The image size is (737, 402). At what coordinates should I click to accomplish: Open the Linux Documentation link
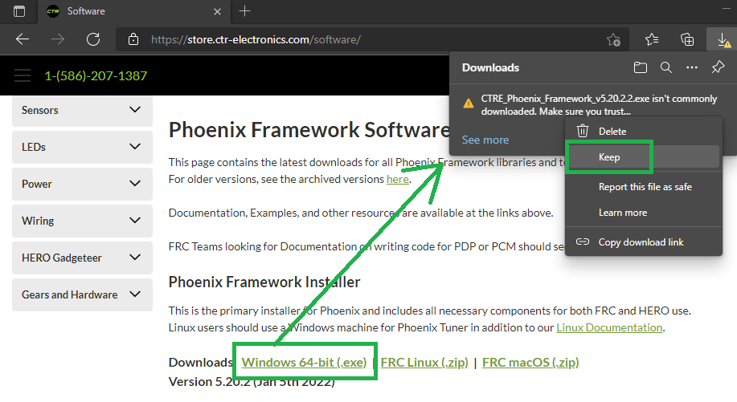click(610, 327)
